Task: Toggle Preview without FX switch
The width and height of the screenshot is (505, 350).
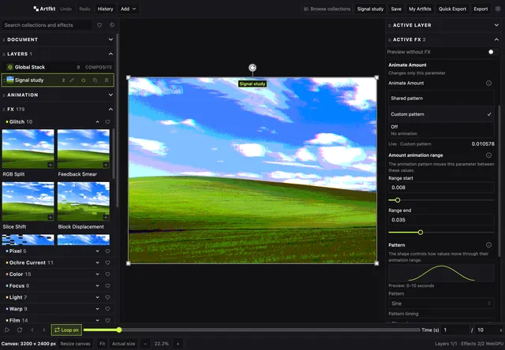Action: [x=492, y=52]
